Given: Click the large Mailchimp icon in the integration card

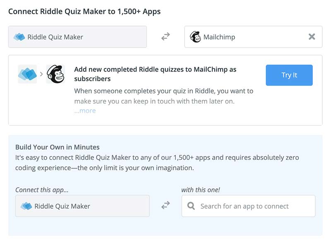Looking at the screenshot, I should 55,74.
